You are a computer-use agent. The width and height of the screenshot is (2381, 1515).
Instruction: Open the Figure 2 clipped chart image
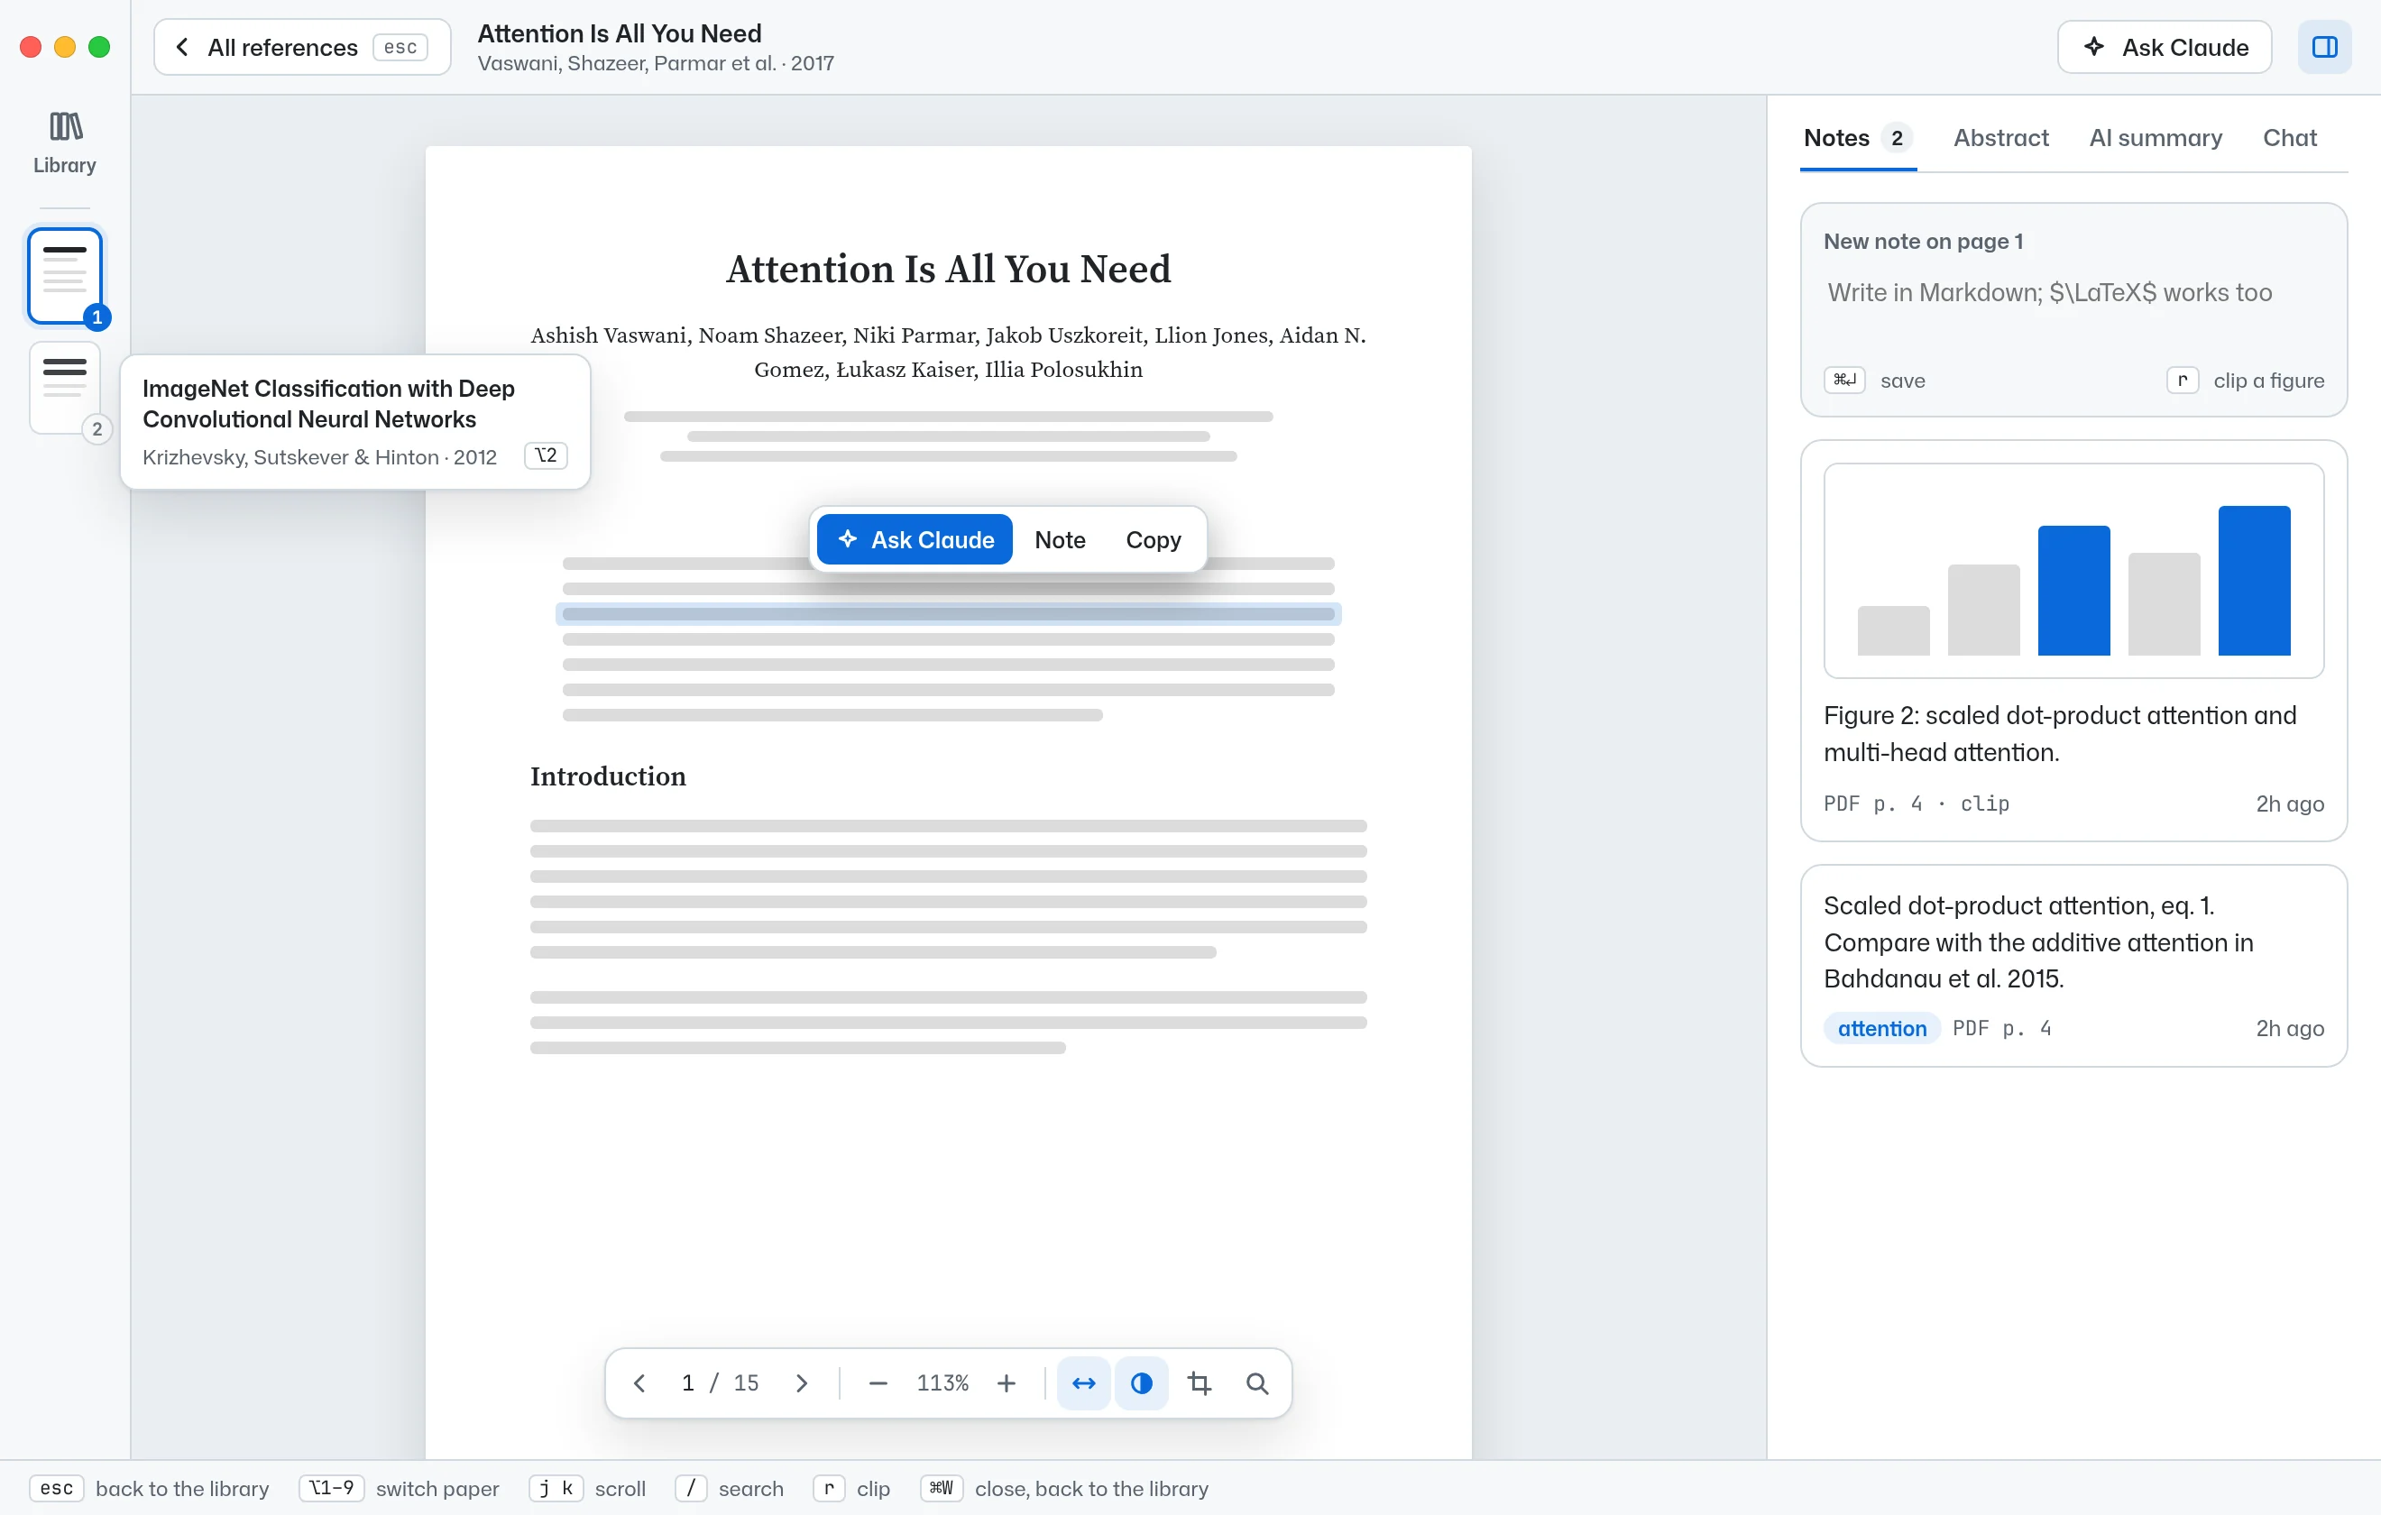coord(2073,571)
